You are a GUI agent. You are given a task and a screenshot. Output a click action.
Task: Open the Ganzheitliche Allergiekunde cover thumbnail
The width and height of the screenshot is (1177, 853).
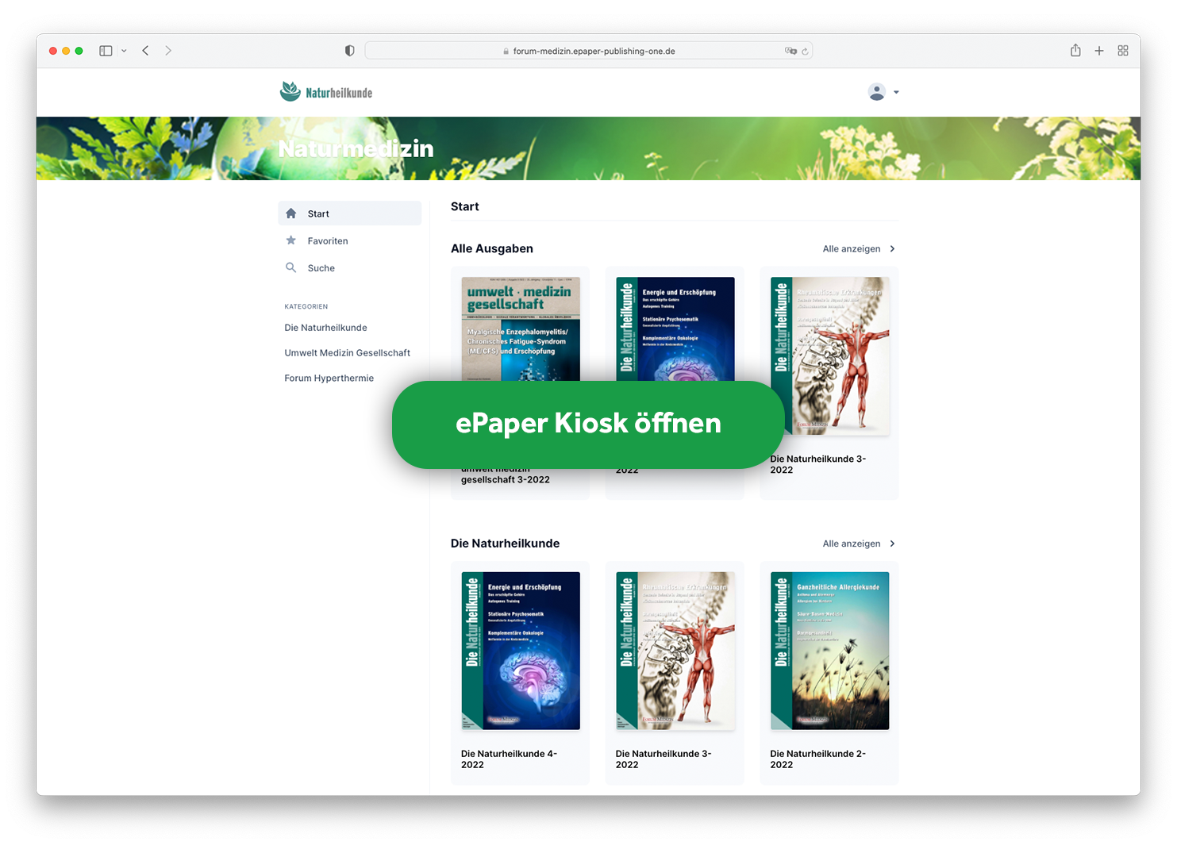(x=829, y=651)
